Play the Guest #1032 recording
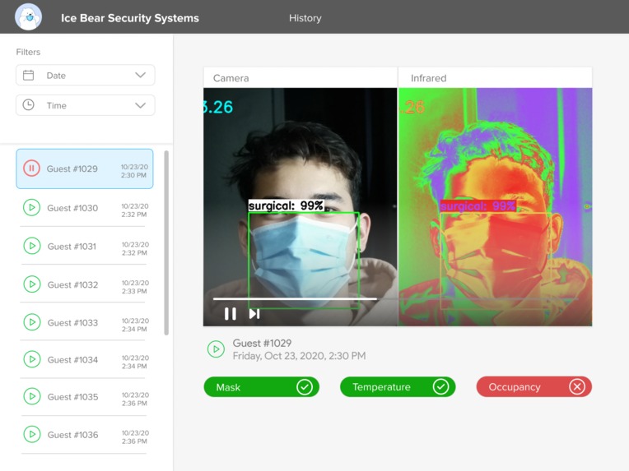 click(32, 284)
